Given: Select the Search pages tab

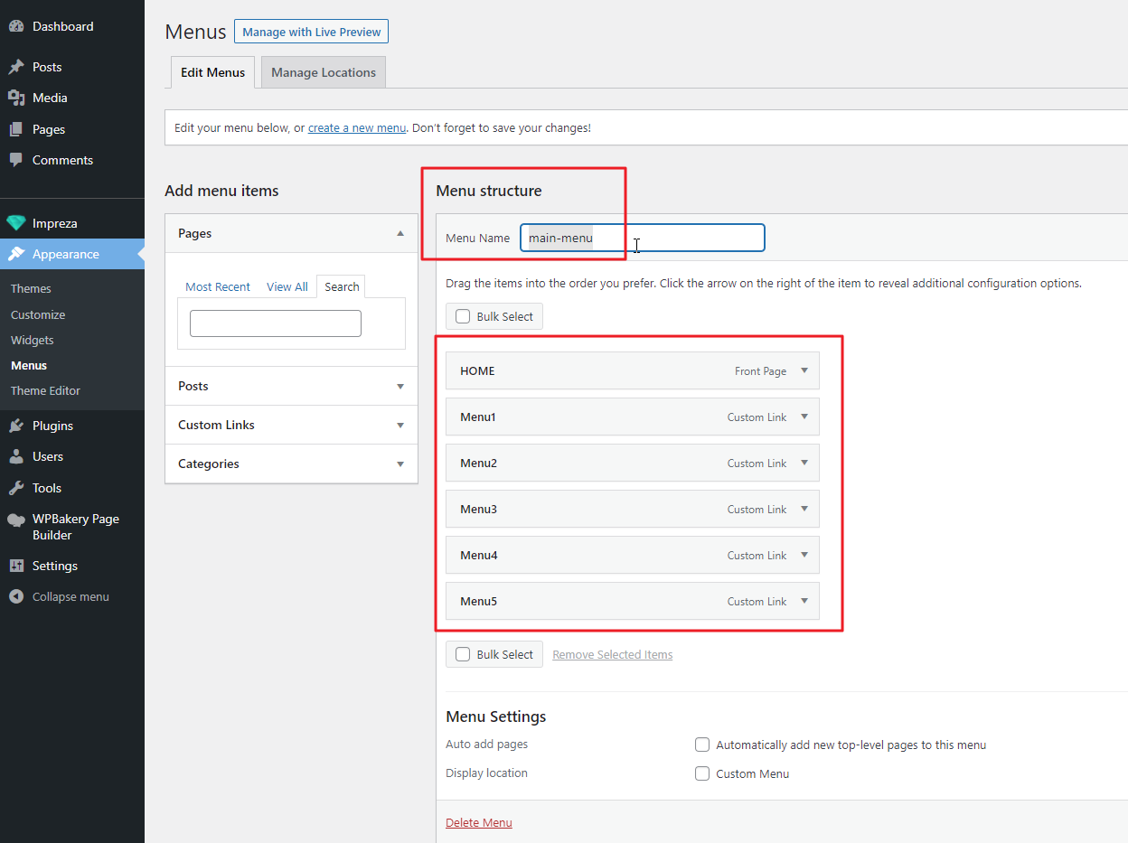Looking at the screenshot, I should (342, 286).
